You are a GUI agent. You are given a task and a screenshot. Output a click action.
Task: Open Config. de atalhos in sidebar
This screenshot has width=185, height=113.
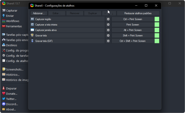tap(15, 61)
